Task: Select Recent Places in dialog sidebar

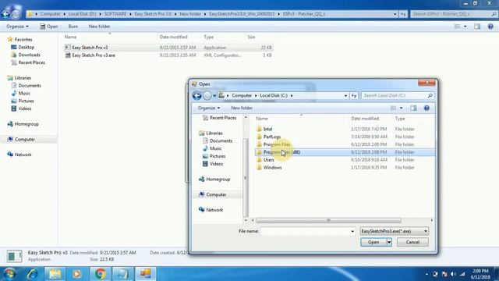Action: coord(220,118)
